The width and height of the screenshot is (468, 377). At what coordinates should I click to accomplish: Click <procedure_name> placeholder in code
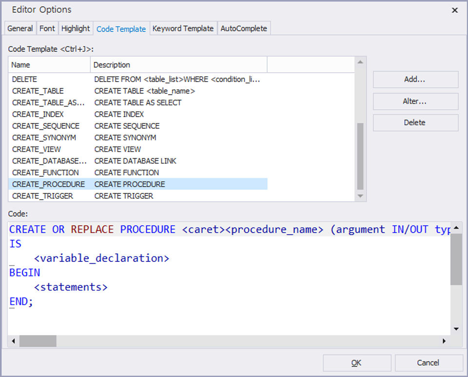[x=274, y=230]
